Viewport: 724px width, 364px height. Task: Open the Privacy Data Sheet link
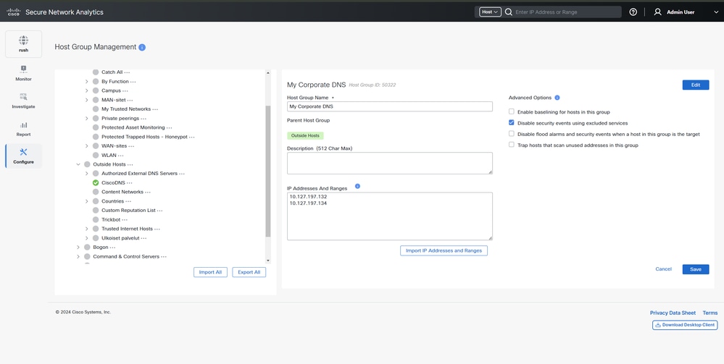click(x=673, y=313)
